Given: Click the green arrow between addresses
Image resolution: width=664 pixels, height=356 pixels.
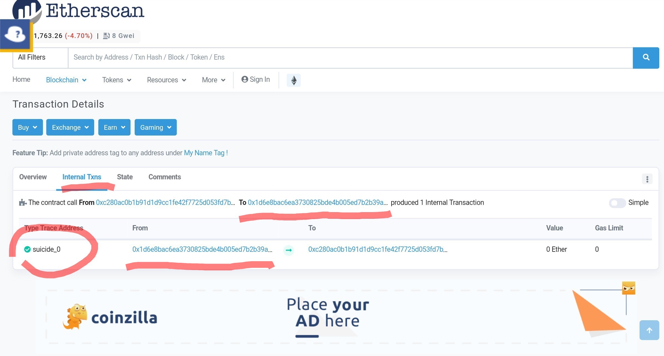Looking at the screenshot, I should pyautogui.click(x=289, y=250).
